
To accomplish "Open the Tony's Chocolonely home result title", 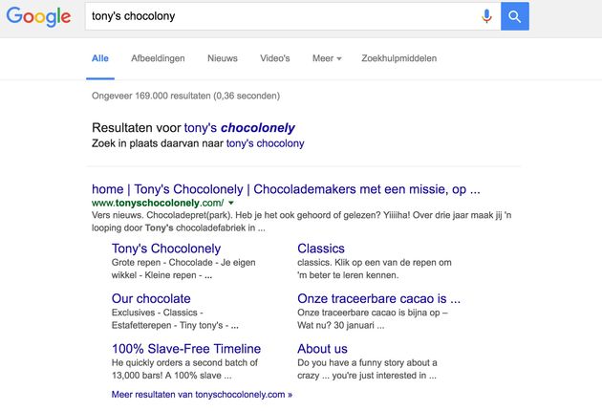I will tap(286, 188).
